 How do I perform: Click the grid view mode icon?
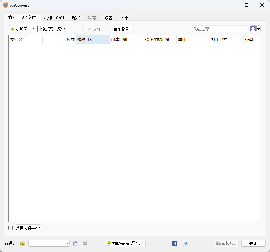tap(253, 29)
